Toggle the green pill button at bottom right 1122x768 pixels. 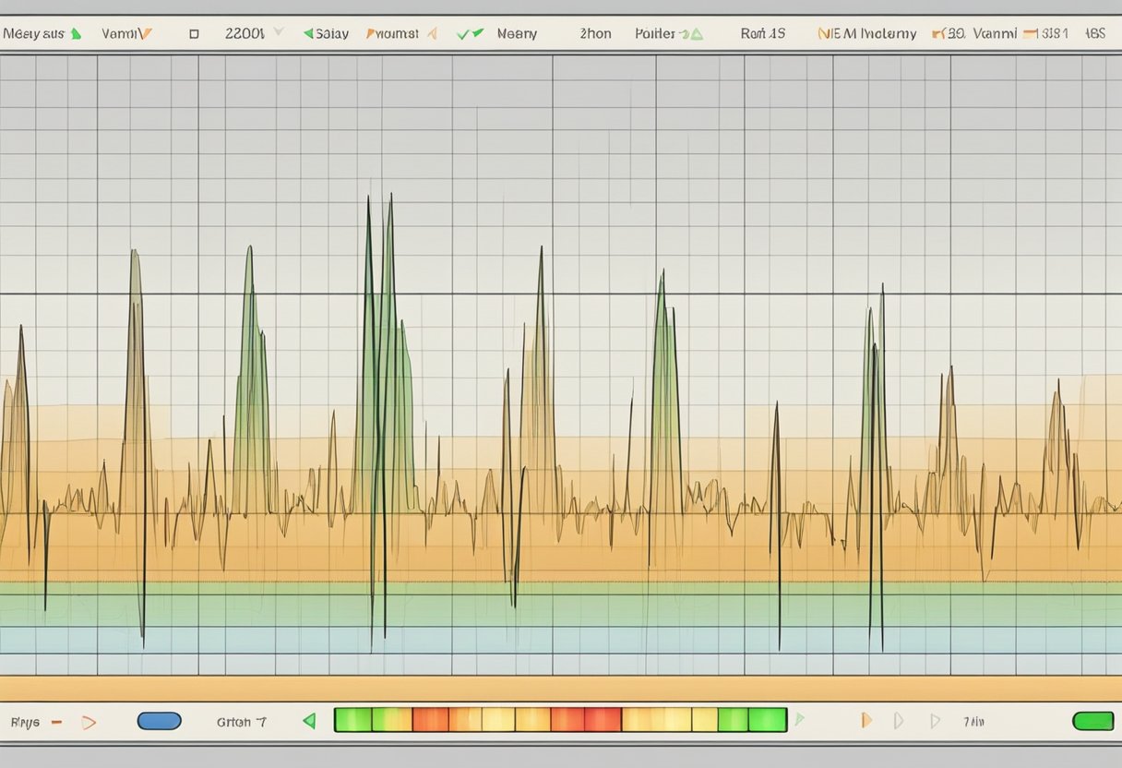[1093, 721]
